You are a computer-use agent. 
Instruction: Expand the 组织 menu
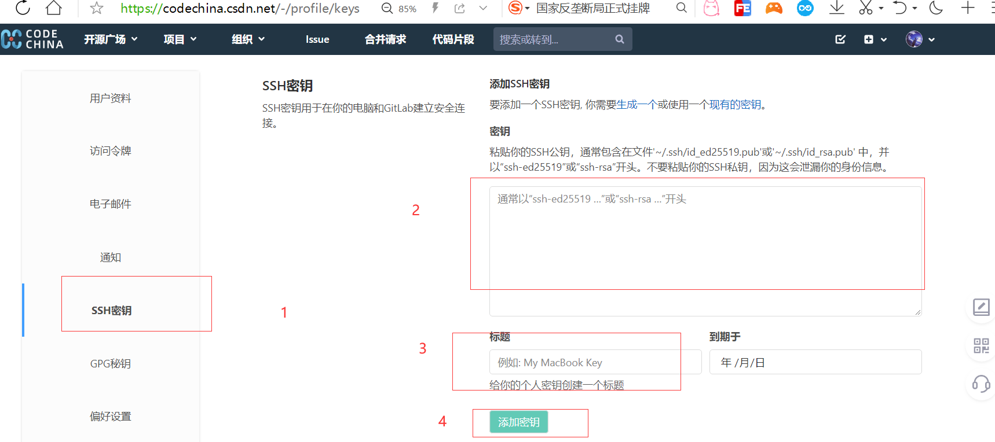[x=248, y=39]
